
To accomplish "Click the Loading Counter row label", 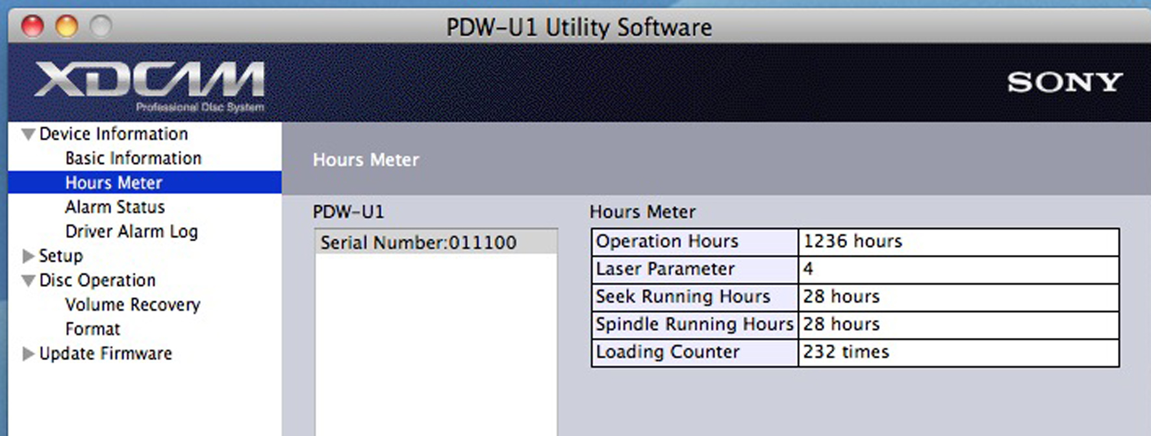I will 695,352.
